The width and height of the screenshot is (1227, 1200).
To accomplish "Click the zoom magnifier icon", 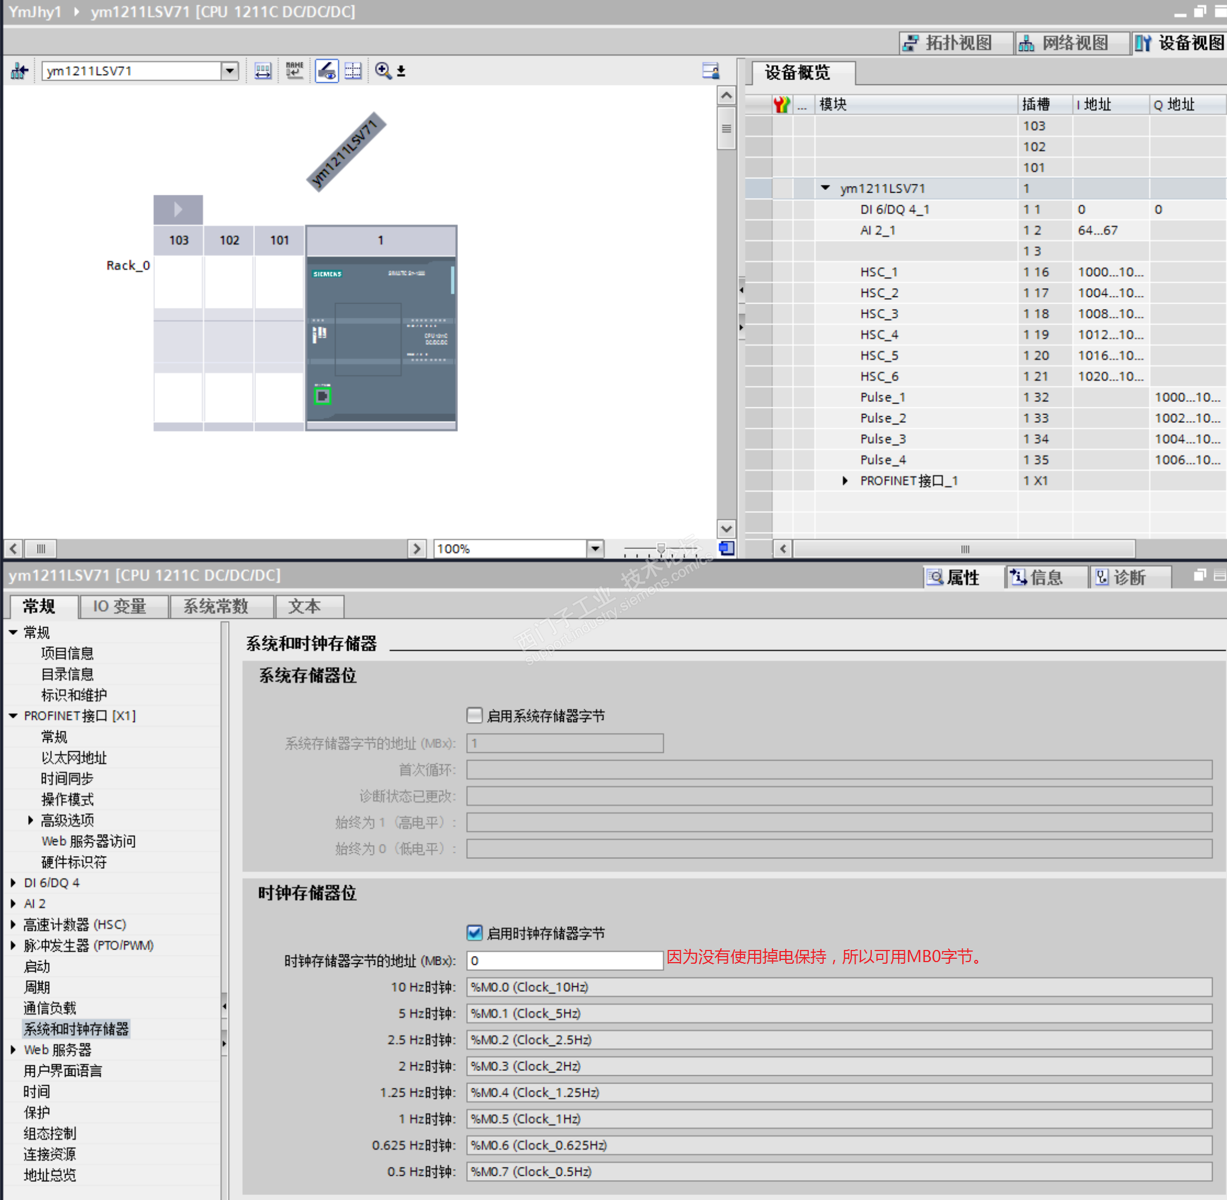I will (382, 71).
